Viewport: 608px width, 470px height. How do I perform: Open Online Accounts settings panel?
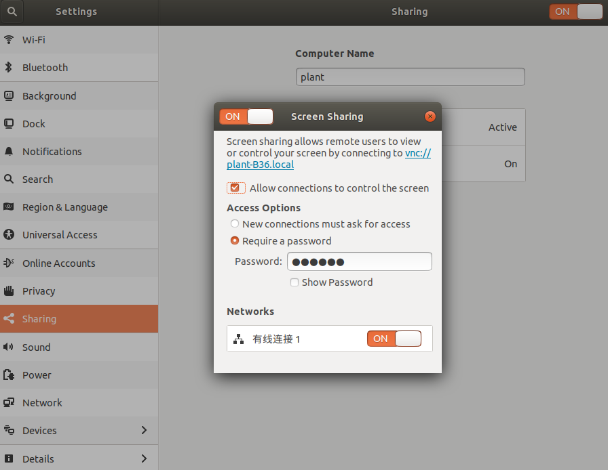click(79, 263)
